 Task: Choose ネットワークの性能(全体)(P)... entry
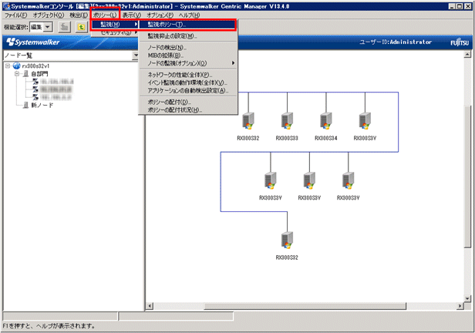[x=188, y=75]
